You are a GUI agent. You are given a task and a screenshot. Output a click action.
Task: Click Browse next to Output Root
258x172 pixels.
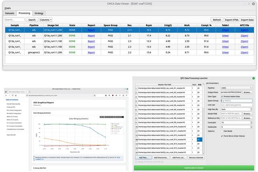click(x=247, y=92)
